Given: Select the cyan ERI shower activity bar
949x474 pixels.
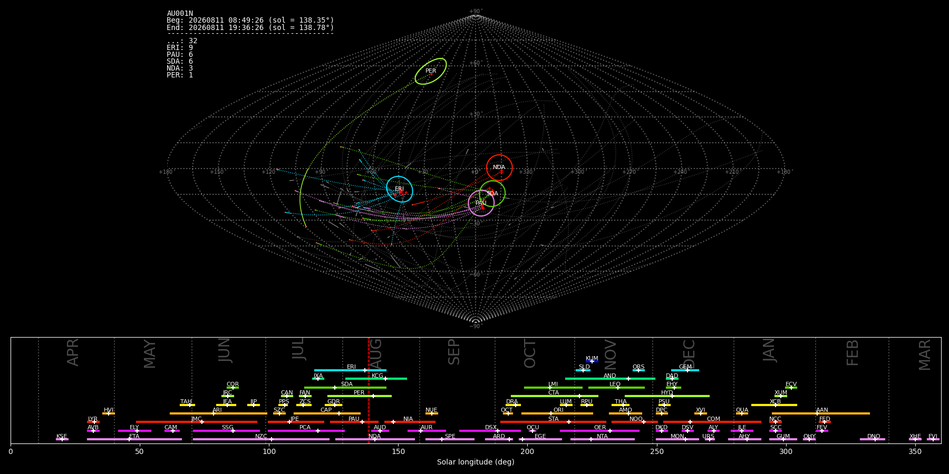Looking at the screenshot, I should [350, 370].
